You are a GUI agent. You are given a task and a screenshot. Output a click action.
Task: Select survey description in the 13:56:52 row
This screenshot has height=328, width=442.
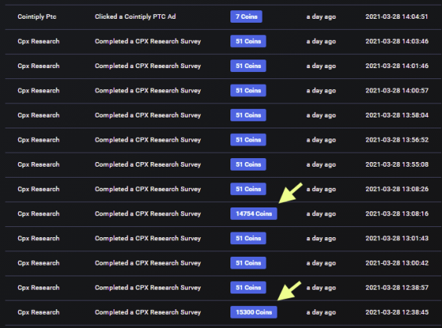147,140
